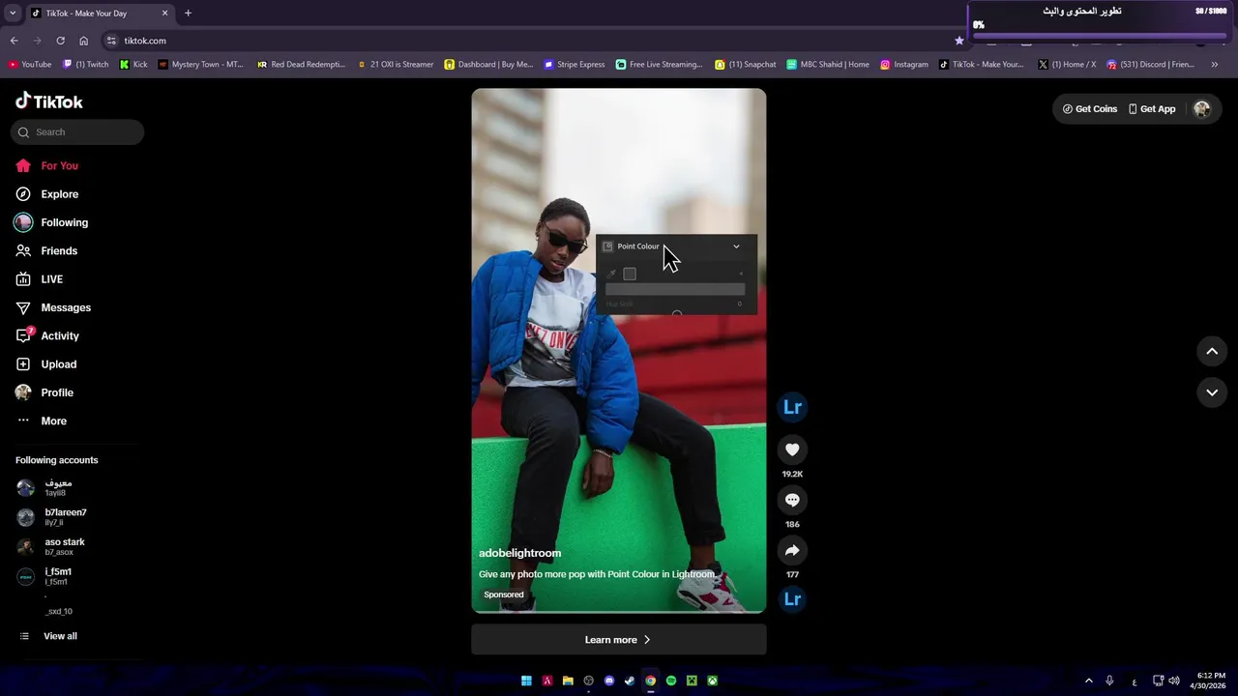The image size is (1238, 696).
Task: Open Spotify from the taskbar
Action: pos(671,681)
